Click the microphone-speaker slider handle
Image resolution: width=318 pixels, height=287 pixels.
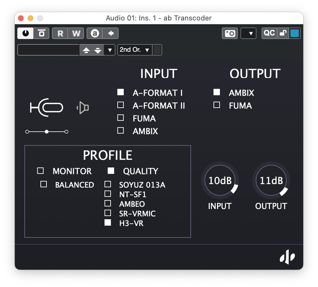click(47, 132)
